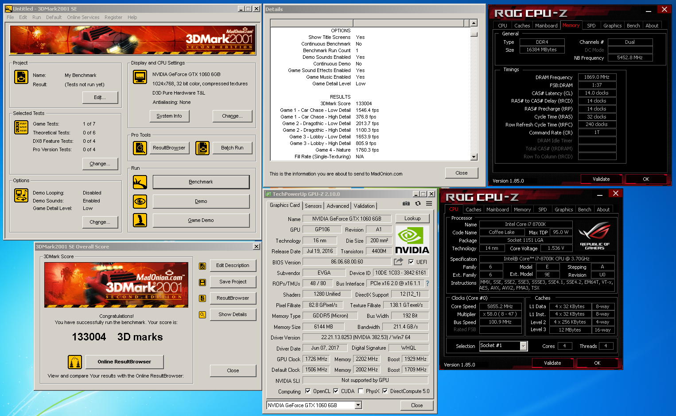Open the Bench tab in lower CPU-Z window
Screen dimensions: 676x416
tap(585, 210)
